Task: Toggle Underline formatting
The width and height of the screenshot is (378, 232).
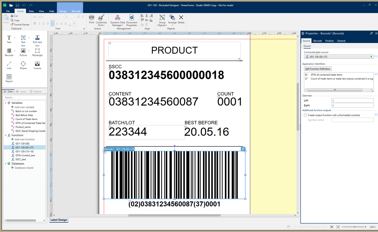Action: click(x=43, y=23)
